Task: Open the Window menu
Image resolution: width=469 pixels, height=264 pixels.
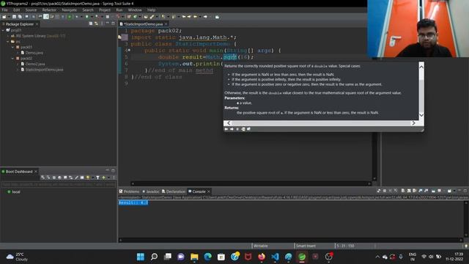Action: (135, 10)
